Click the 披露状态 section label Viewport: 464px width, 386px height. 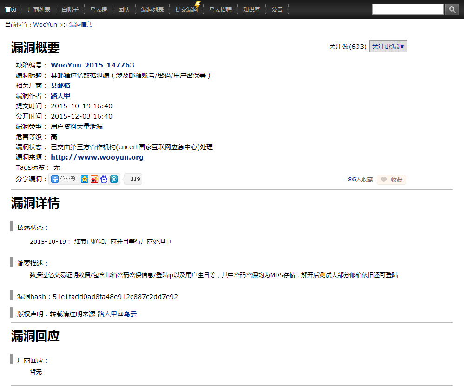(33, 227)
